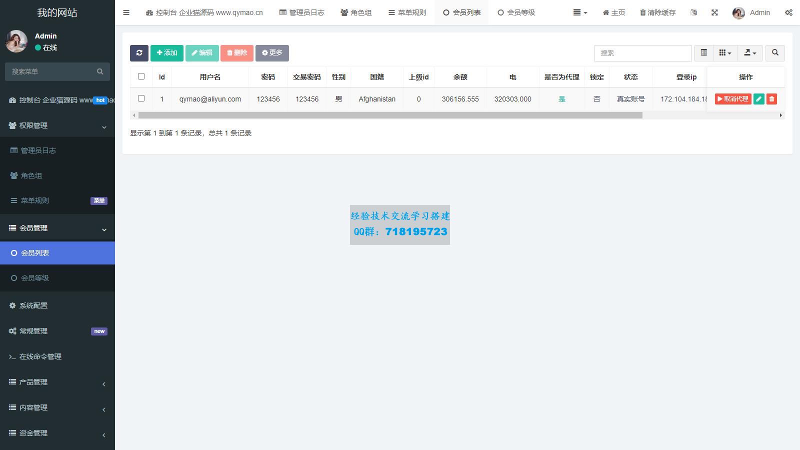Click the table toggle view icon

[703, 53]
